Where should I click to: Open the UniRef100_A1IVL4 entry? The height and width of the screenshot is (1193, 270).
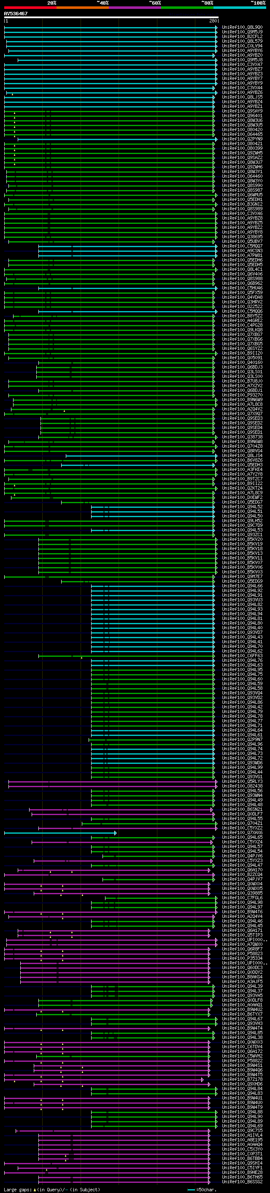(242, 1135)
